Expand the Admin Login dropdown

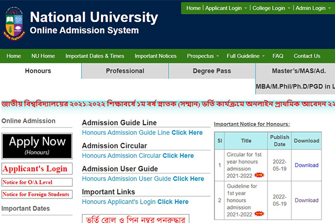[x=313, y=8]
